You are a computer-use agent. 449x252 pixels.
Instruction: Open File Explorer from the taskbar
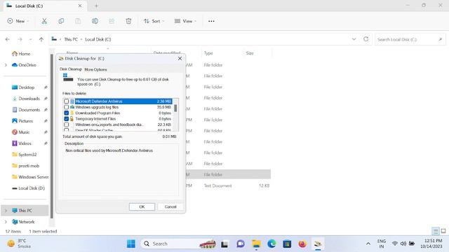click(x=256, y=244)
